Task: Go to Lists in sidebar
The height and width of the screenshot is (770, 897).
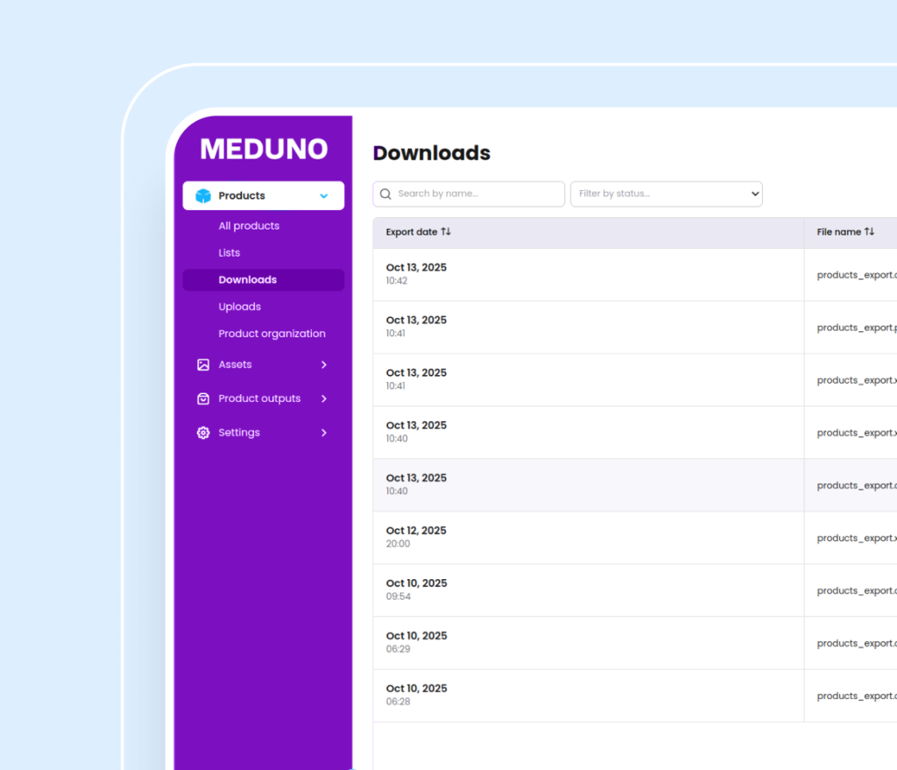Action: pos(230,253)
